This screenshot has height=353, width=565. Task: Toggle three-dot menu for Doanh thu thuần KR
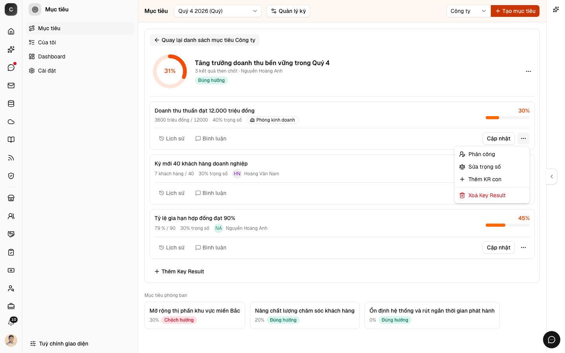[x=523, y=138]
